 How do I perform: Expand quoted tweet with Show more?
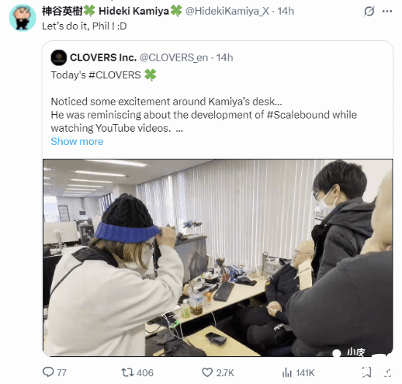(77, 141)
